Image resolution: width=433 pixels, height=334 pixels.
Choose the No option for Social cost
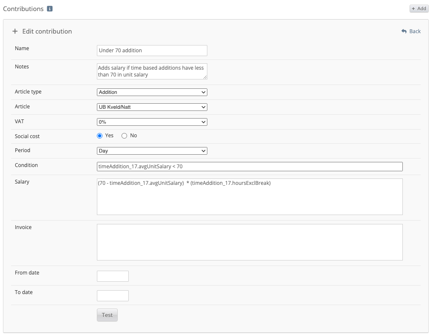(x=125, y=136)
